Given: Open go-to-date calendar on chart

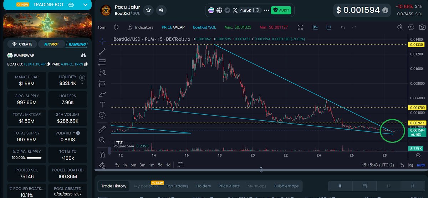Looking at the screenshot, I should tap(180, 165).
